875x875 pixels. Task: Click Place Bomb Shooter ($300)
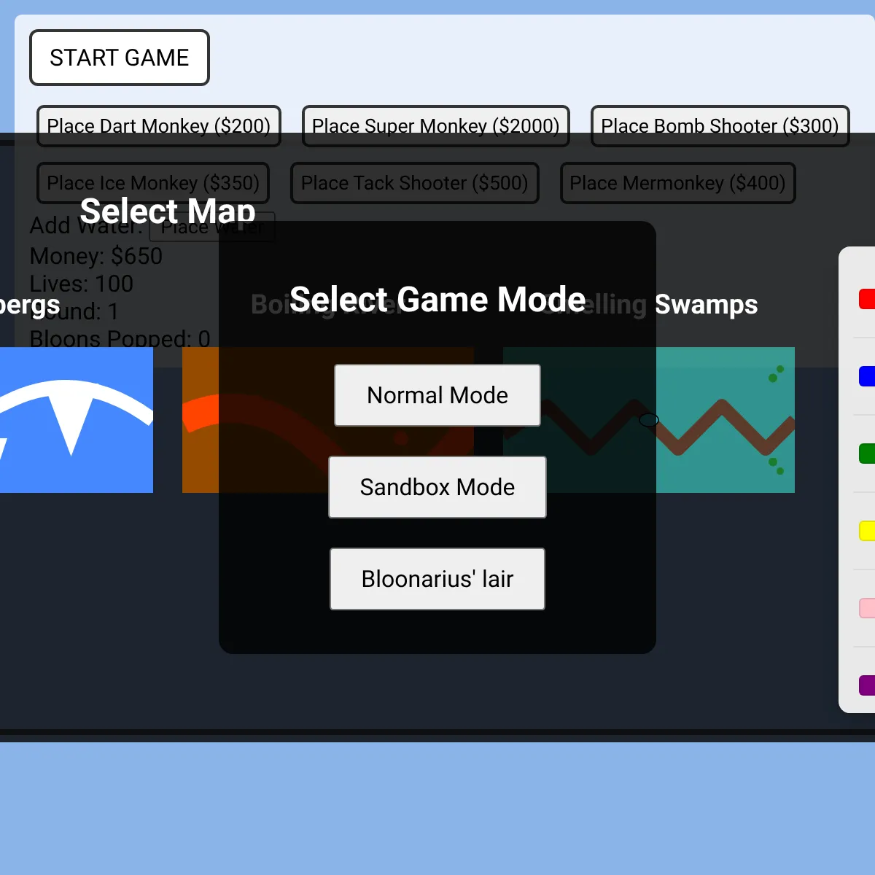click(720, 126)
